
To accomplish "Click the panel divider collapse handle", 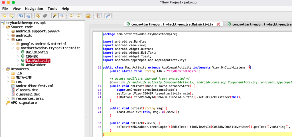I will click(x=86, y=117).
